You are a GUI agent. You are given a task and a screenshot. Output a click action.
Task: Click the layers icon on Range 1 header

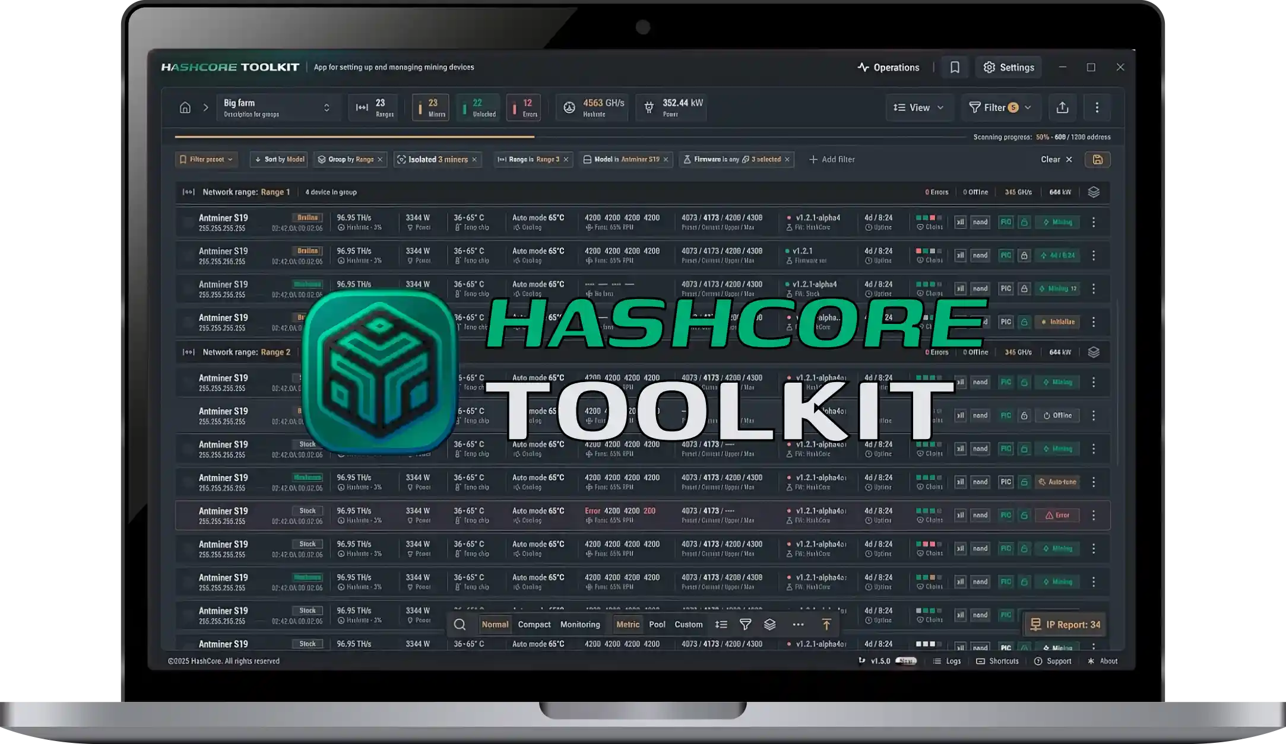click(x=1094, y=192)
